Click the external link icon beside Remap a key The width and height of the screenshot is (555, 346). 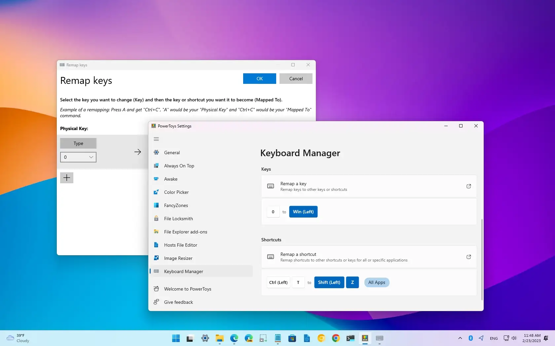point(468,186)
